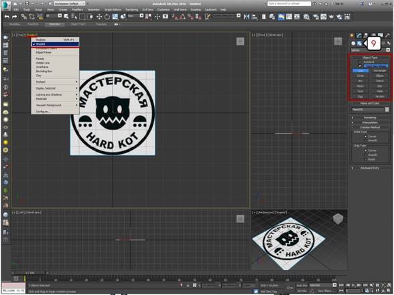Image resolution: width=394 pixels, height=295 pixels.
Task: Open the Splines category dropdown
Action: tap(371, 50)
